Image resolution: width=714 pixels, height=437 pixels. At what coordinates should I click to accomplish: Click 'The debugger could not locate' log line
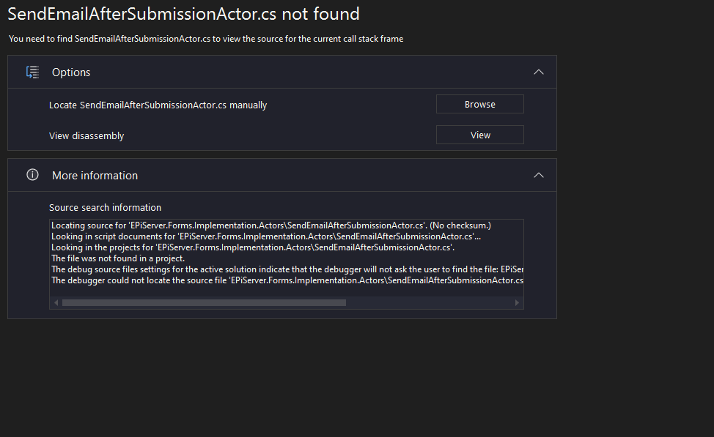(286, 280)
